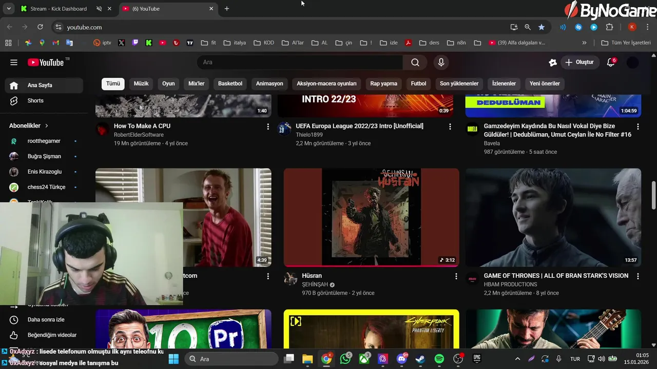The height and width of the screenshot is (369, 657).
Task: Select the Tümü filter chip
Action: 113,84
